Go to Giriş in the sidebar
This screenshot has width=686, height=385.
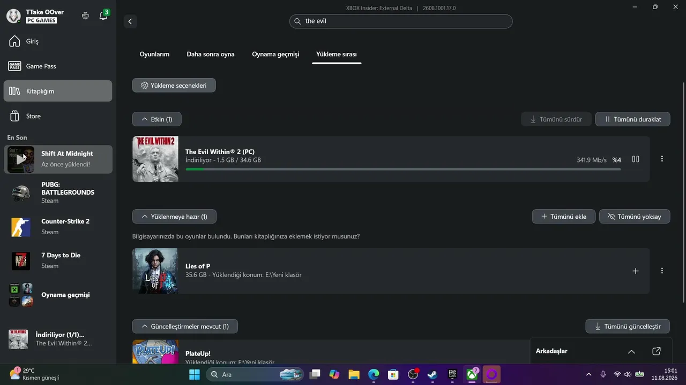[x=58, y=41]
